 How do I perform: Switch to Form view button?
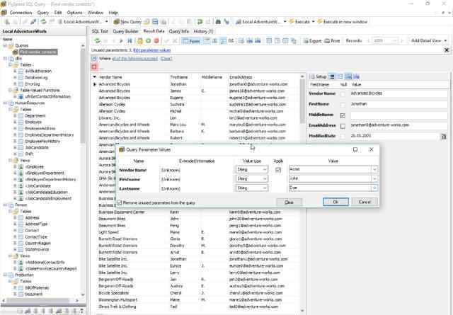(x=191, y=41)
